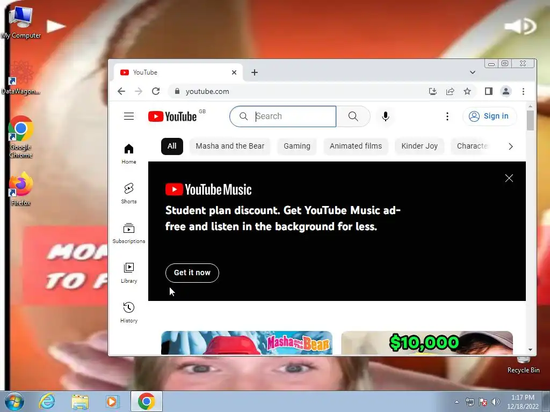This screenshot has height=412, width=550.
Task: Open Windows Explorer from taskbar
Action: click(x=81, y=401)
